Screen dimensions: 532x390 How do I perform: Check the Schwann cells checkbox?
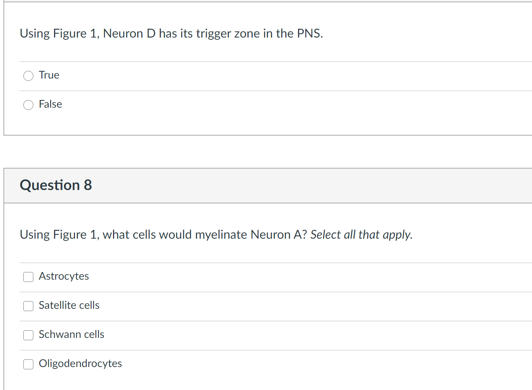point(28,335)
